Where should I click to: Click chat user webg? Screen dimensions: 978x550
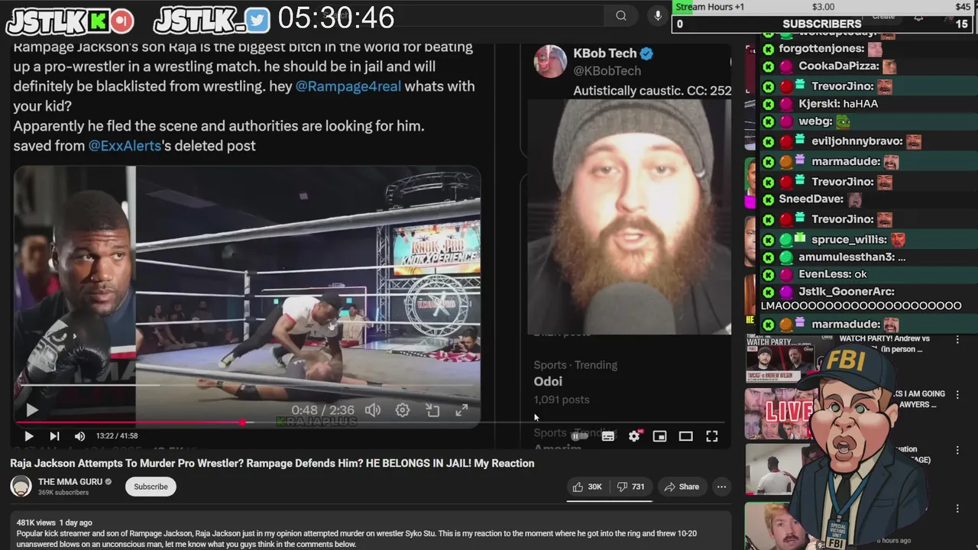click(x=815, y=121)
